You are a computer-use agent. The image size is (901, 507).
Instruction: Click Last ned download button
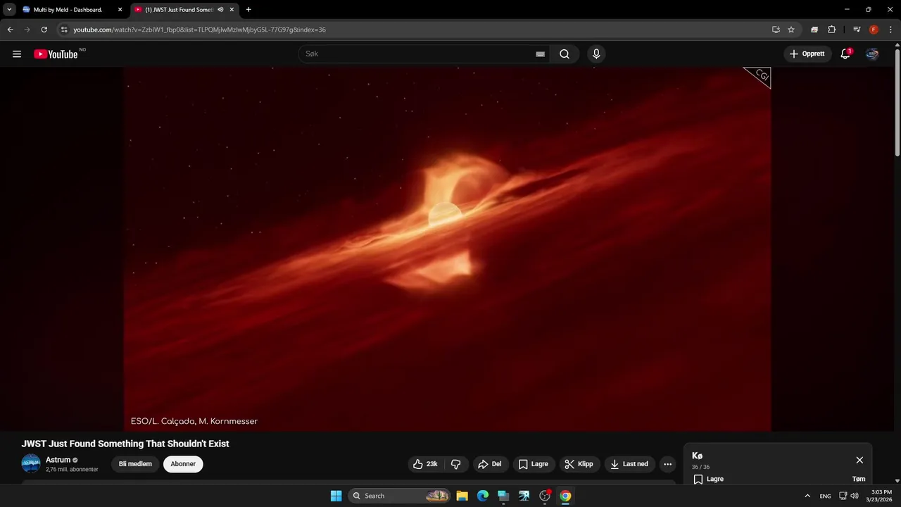coord(630,464)
